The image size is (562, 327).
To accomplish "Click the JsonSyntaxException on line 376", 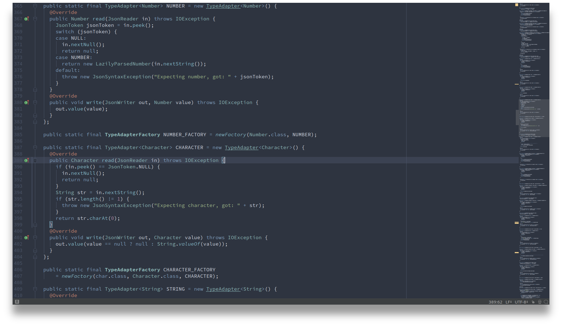I will (x=122, y=77).
